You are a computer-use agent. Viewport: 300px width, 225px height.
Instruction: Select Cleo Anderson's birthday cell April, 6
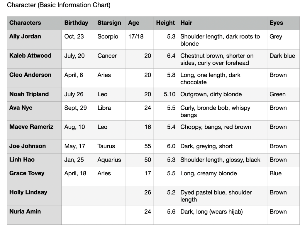click(x=74, y=75)
